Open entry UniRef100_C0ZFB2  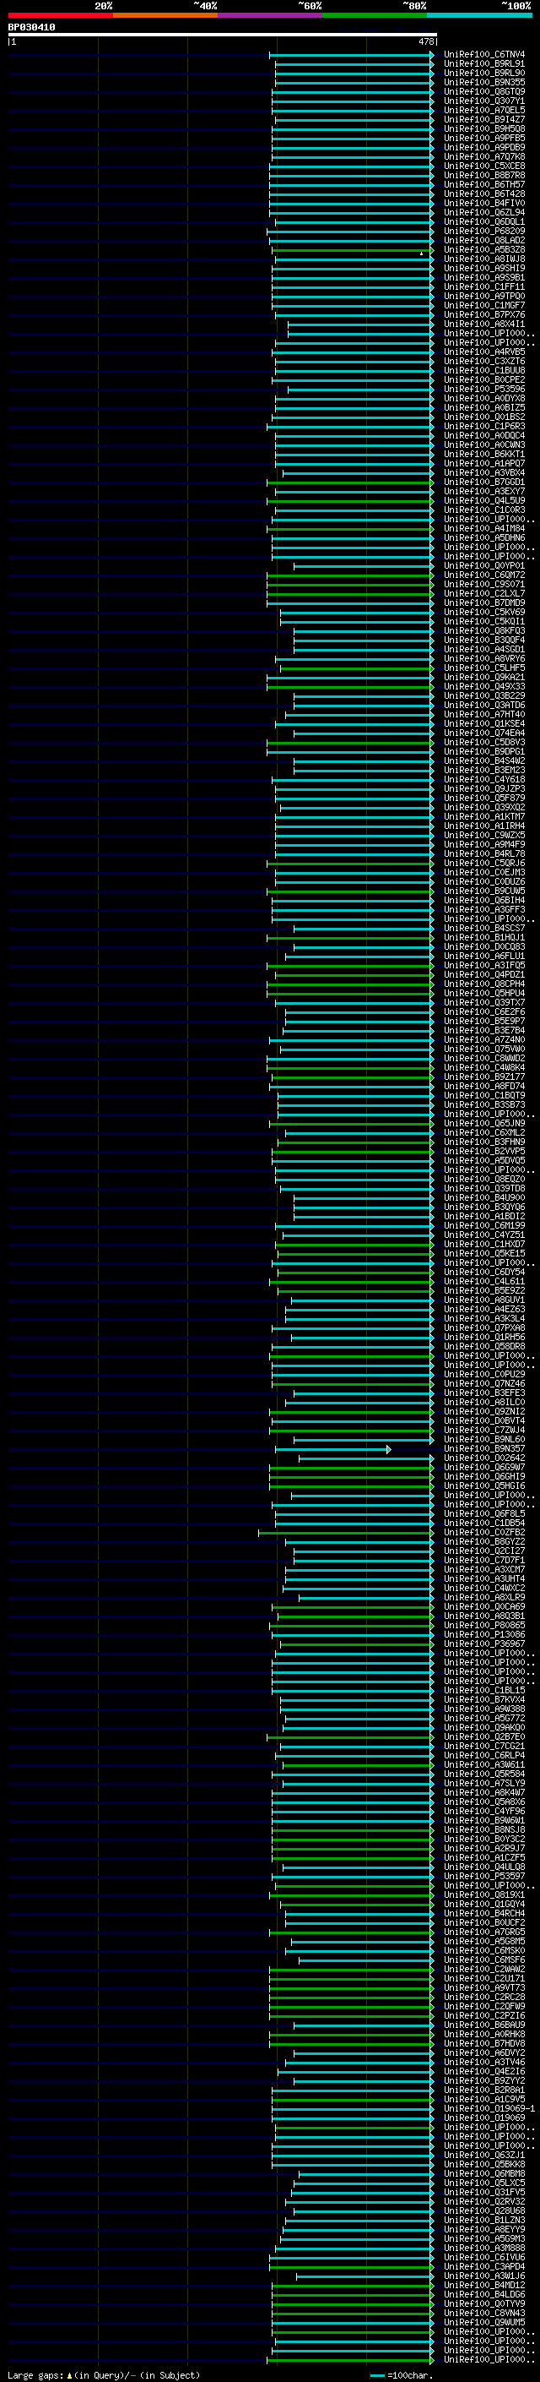click(x=484, y=1532)
